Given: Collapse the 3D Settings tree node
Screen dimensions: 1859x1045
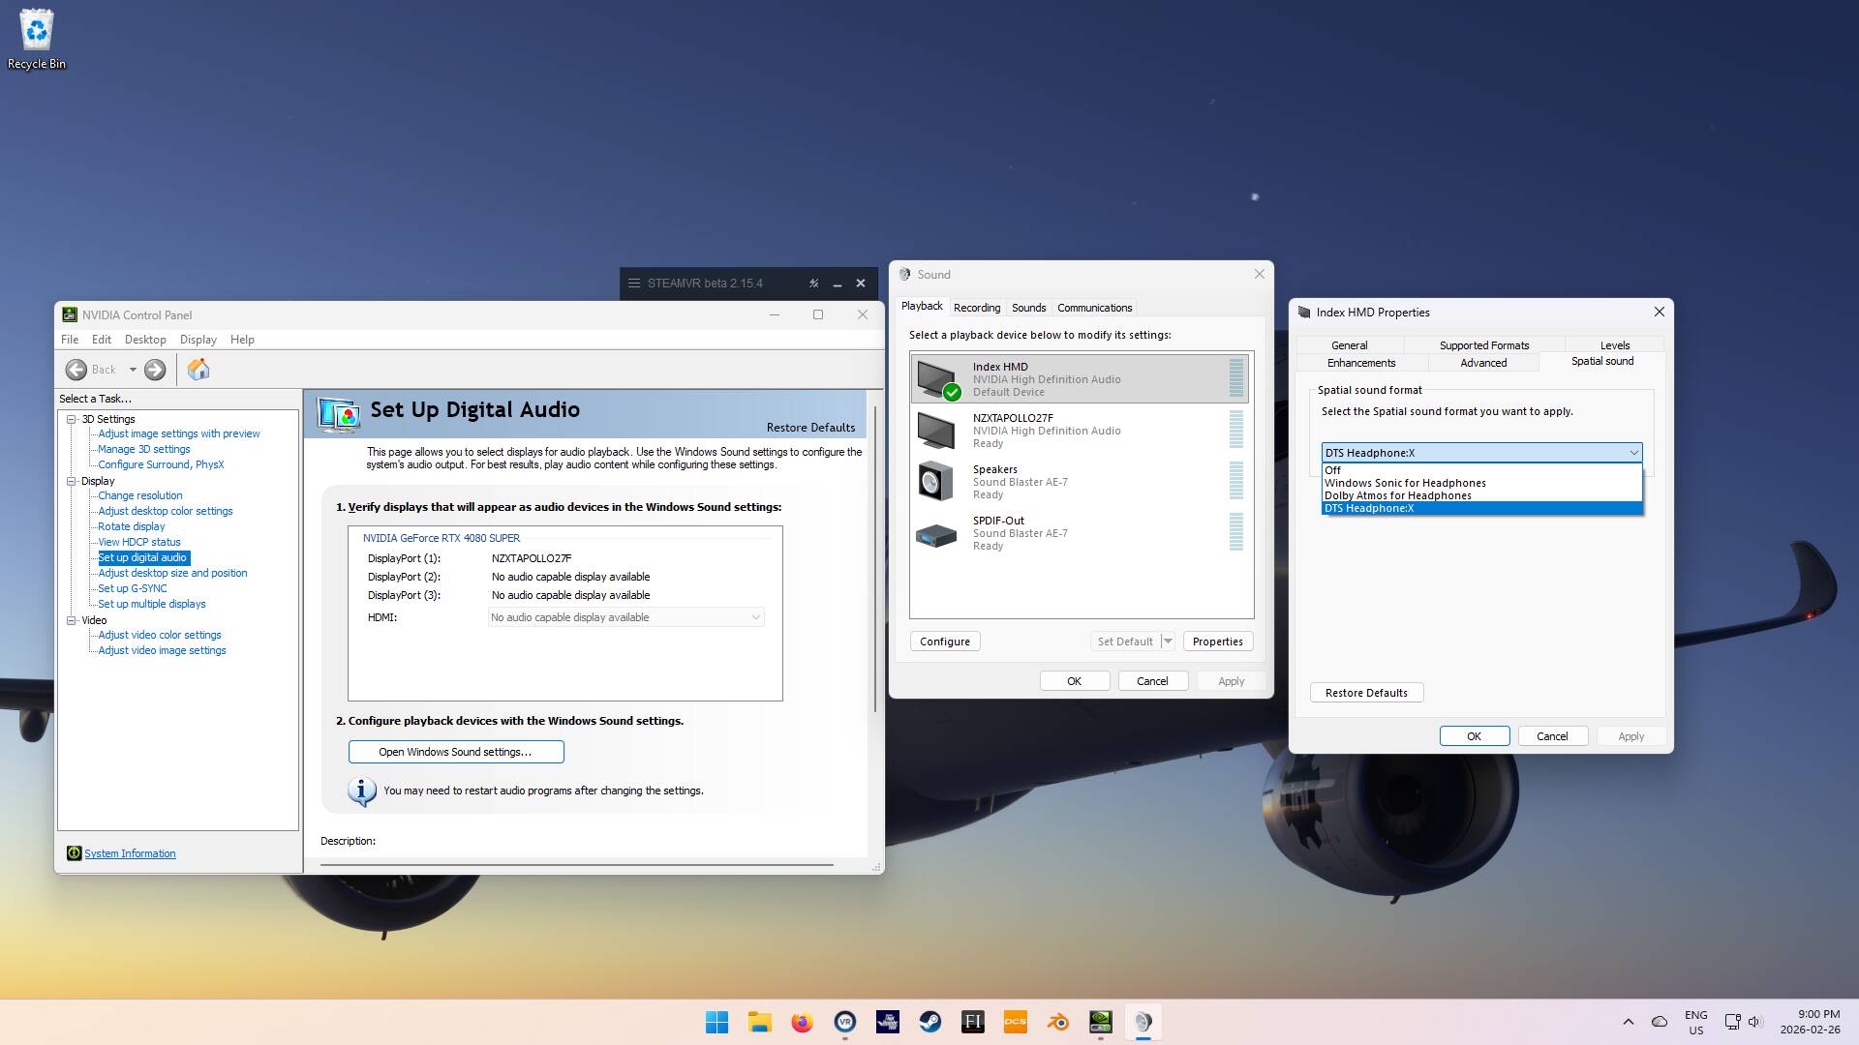Looking at the screenshot, I should tap(72, 419).
